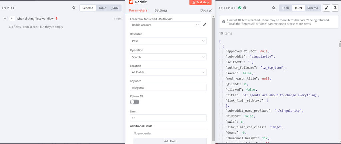Click the green output success checkmark
This screenshot has height=144, width=341.
[240, 8]
